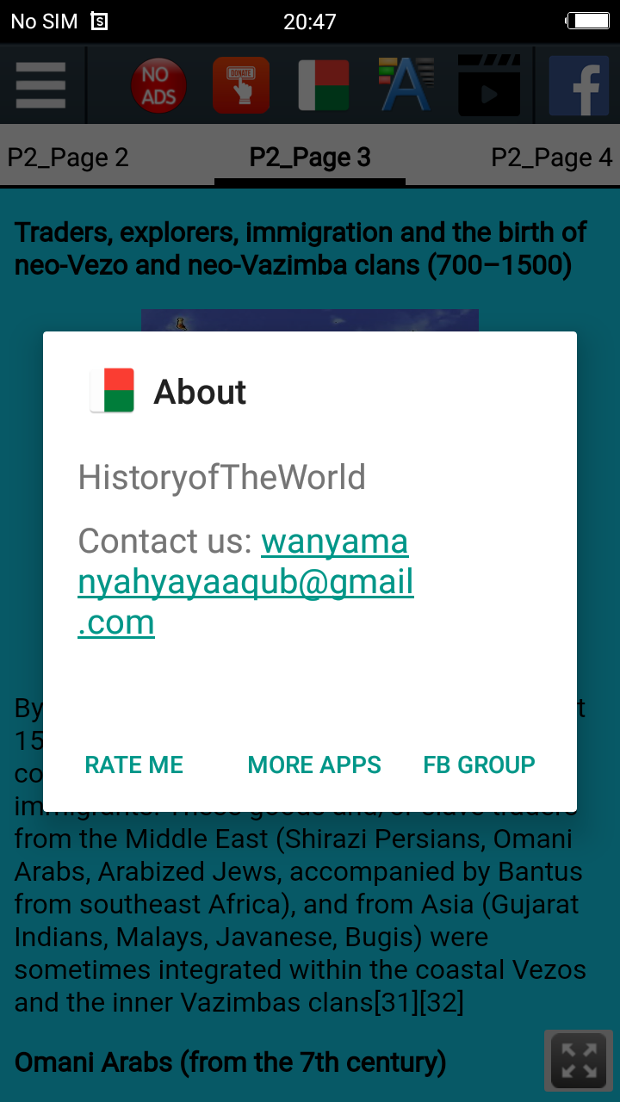Image resolution: width=620 pixels, height=1102 pixels.
Task: Go to the P2_Page 4 tab
Action: [552, 158]
